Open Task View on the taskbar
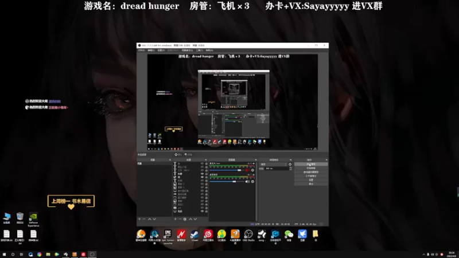The image size is (459, 258). (21, 254)
